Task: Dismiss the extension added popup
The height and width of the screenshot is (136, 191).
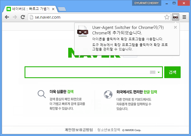Action: [175, 27]
